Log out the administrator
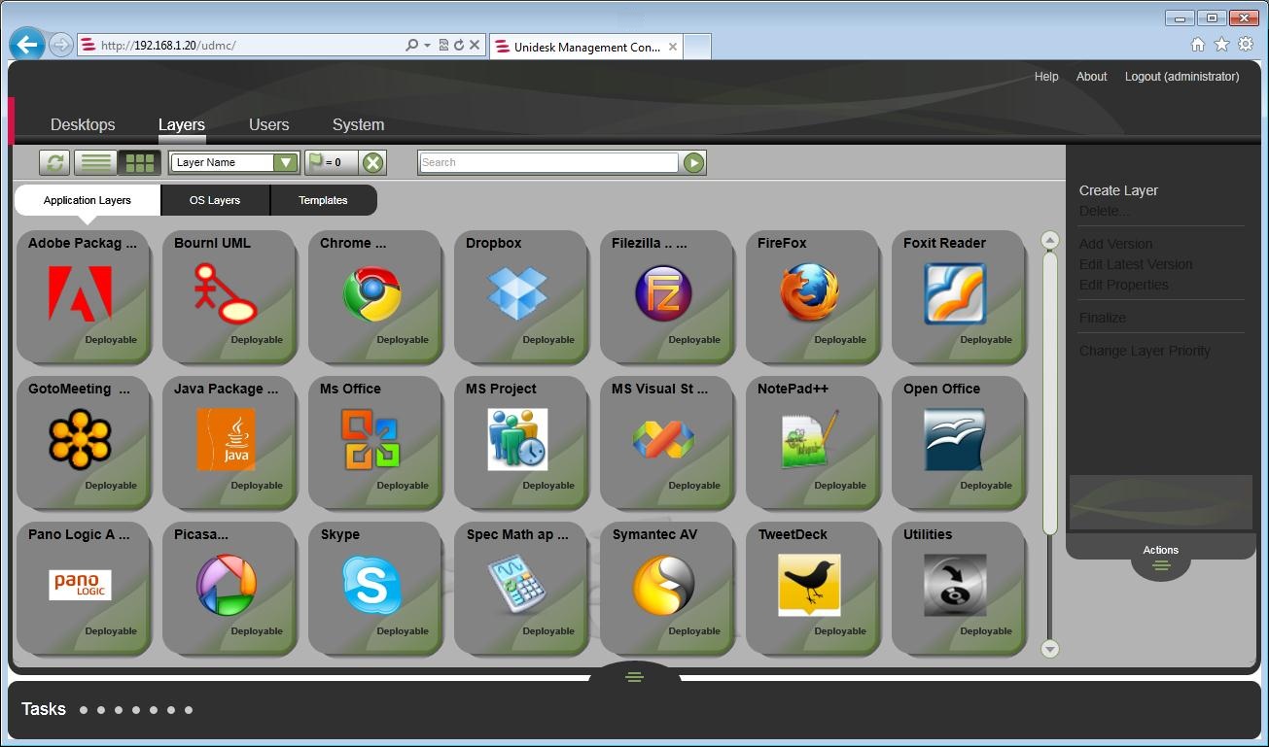This screenshot has height=747, width=1269. 1182,77
